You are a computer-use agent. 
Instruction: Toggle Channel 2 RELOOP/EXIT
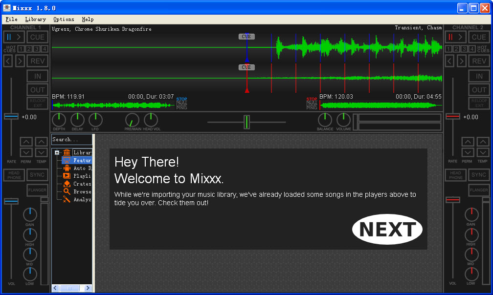[x=479, y=103]
